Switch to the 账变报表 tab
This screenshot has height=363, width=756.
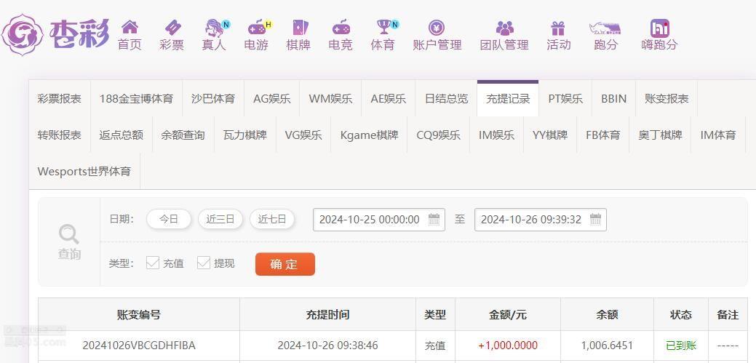pos(667,99)
